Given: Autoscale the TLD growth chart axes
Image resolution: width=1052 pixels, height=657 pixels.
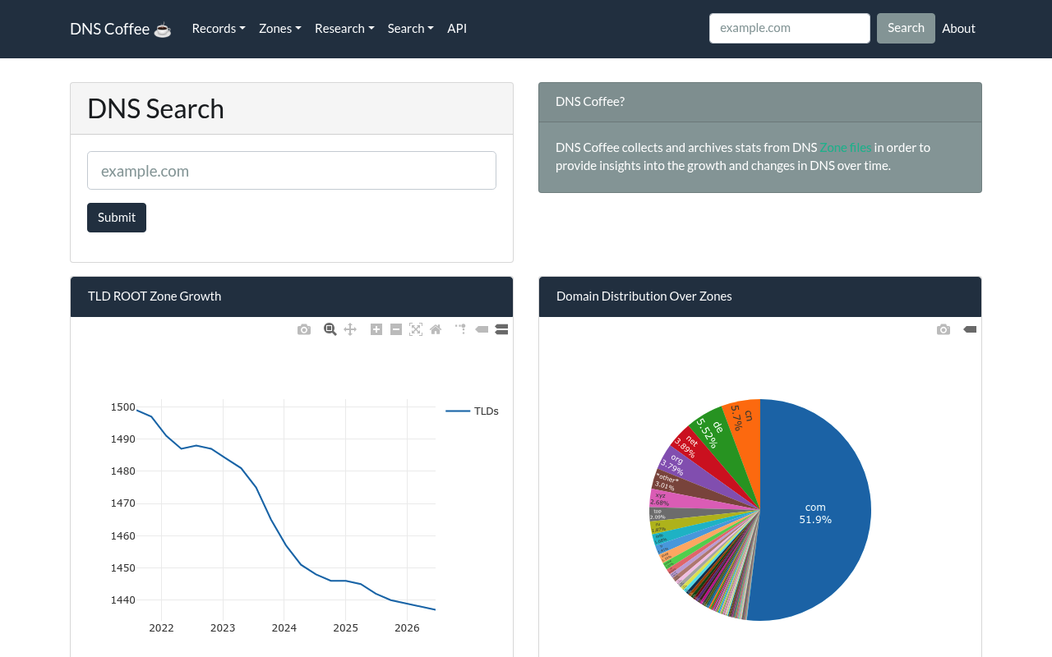Looking at the screenshot, I should click(x=416, y=329).
